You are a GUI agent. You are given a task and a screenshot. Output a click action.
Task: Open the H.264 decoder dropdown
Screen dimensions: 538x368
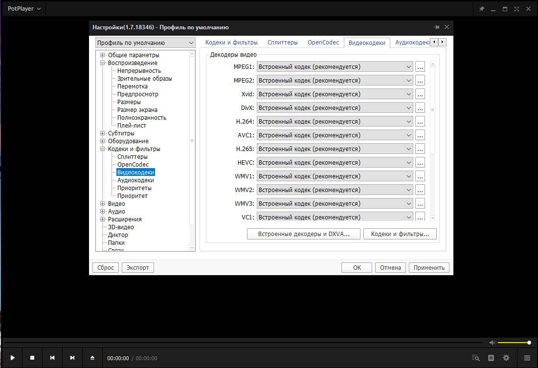pos(335,122)
